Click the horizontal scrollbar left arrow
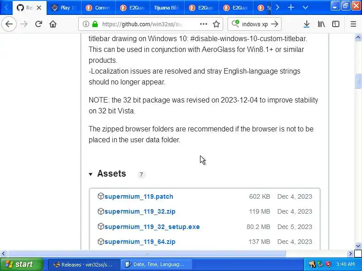 [3, 254]
